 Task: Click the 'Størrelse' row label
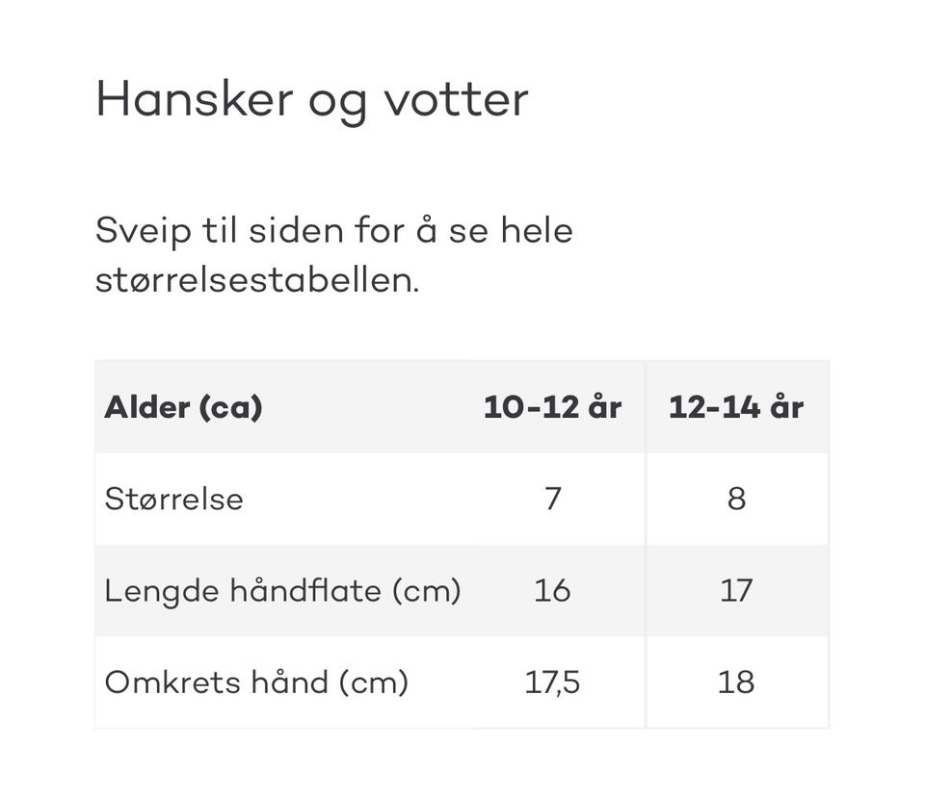tap(173, 500)
